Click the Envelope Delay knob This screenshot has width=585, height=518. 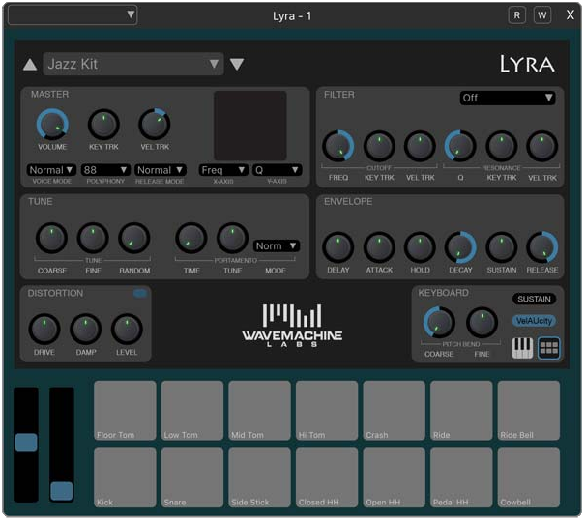(338, 246)
